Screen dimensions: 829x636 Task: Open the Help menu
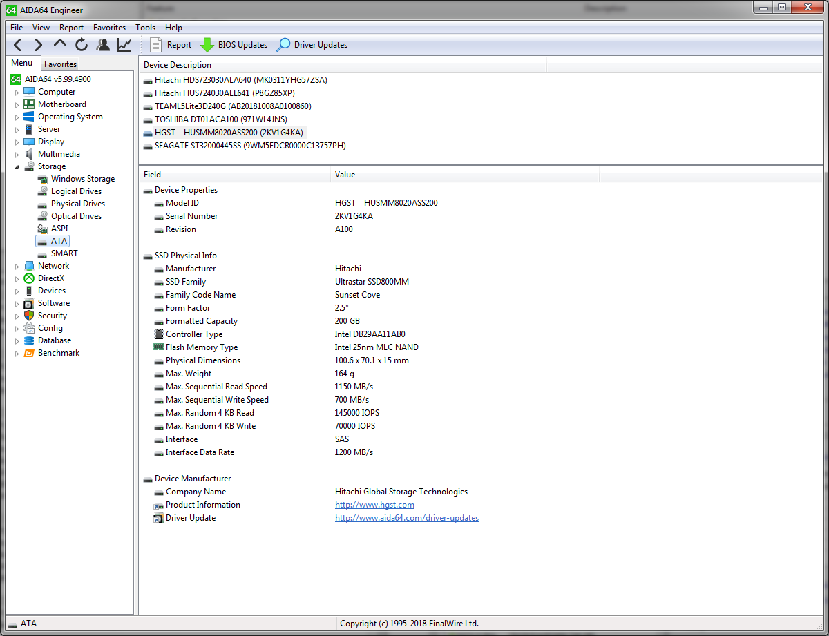click(173, 28)
